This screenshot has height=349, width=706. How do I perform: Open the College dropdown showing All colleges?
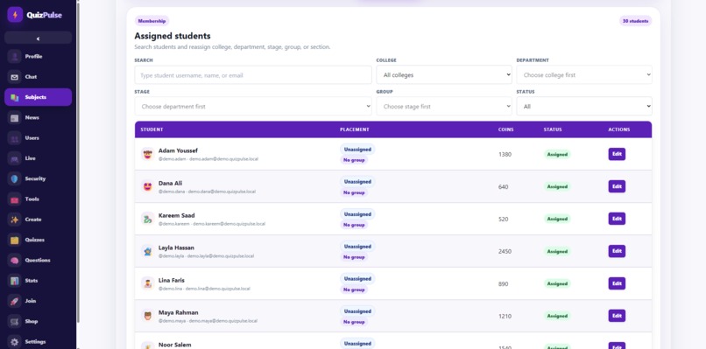(444, 75)
